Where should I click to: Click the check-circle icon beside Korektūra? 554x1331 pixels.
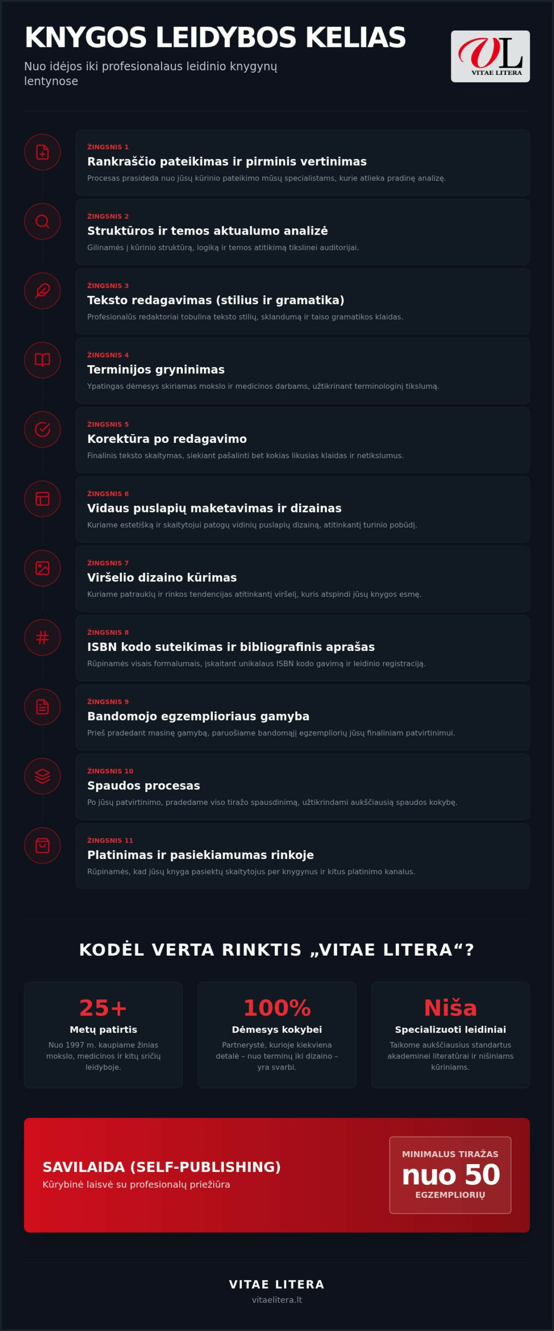(x=43, y=429)
